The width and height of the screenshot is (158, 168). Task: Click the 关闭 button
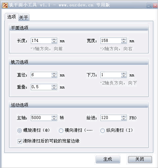(x=140, y=159)
